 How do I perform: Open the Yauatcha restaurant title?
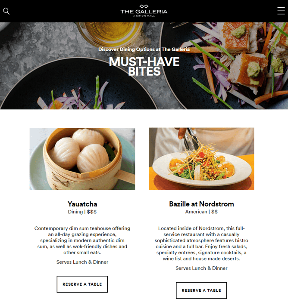click(82, 204)
